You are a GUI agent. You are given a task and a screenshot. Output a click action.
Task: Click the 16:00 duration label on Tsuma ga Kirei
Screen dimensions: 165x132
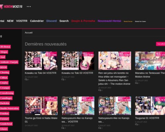point(54,113)
